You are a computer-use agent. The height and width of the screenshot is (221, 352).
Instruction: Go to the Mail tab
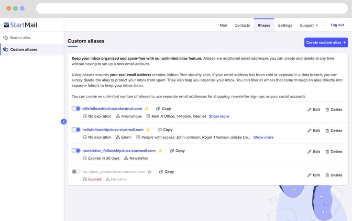(223, 25)
